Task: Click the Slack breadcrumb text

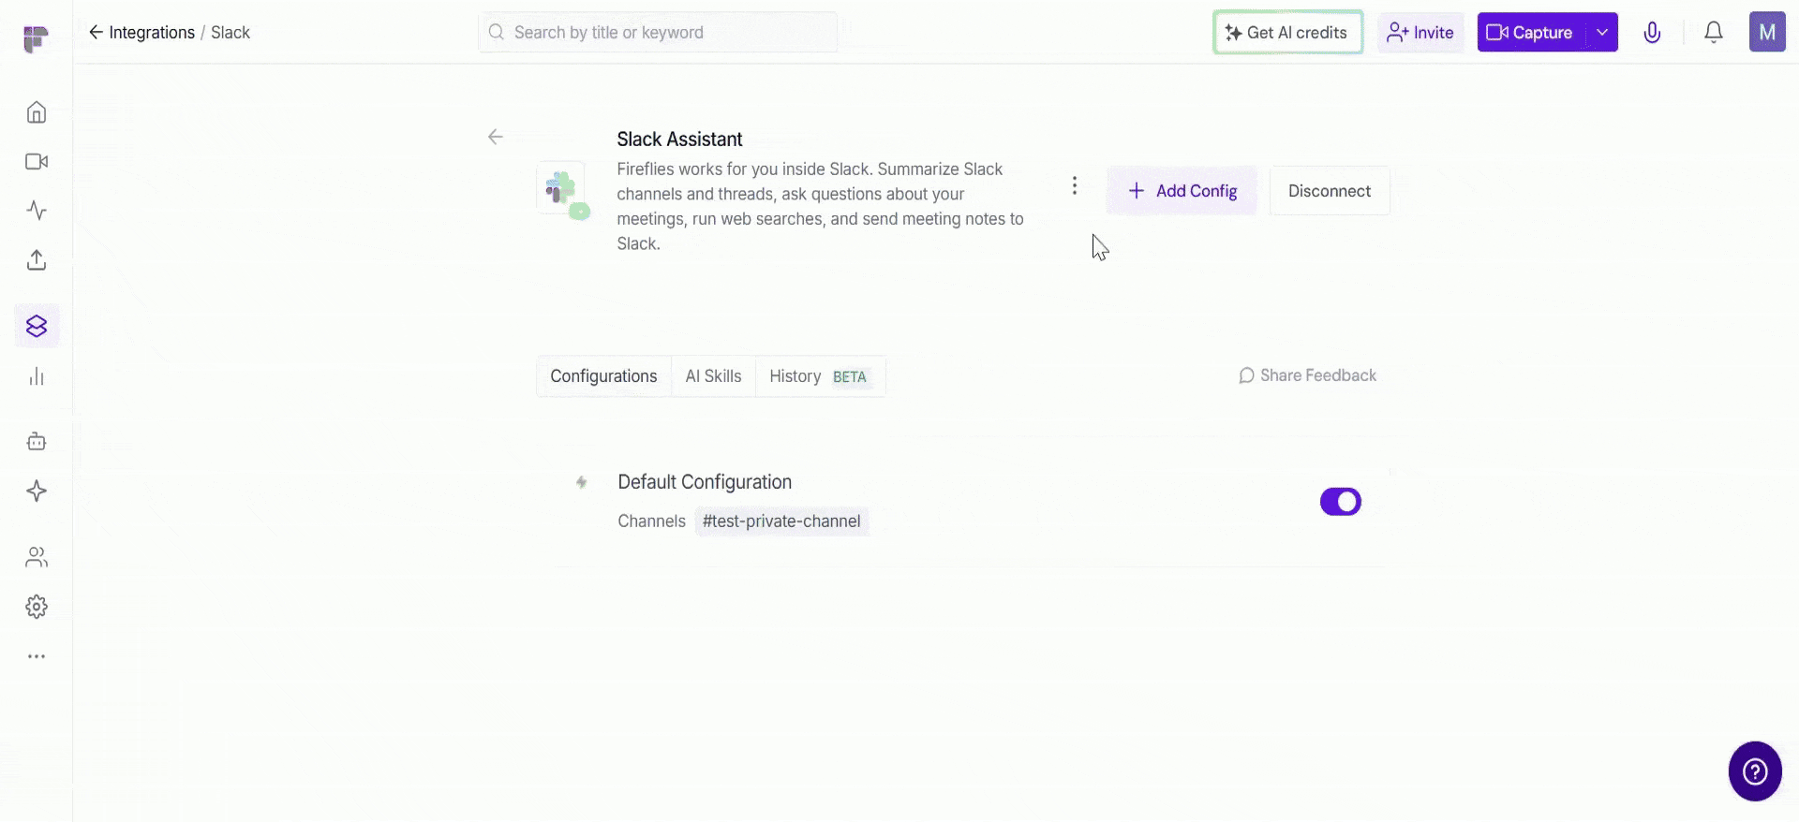Action: click(x=230, y=33)
